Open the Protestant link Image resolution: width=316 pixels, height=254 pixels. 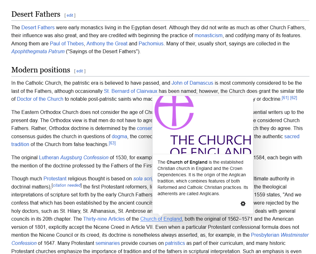(55, 179)
